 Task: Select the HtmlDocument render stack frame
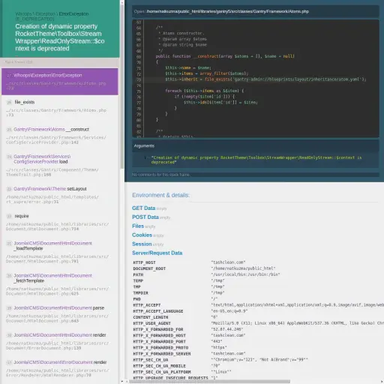click(x=60, y=341)
